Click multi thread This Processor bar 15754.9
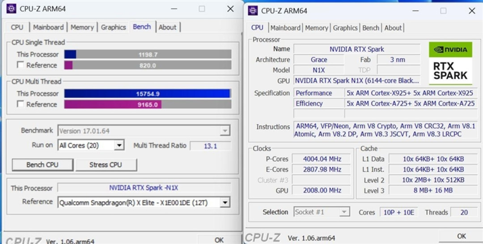This screenshot has width=483, height=244. point(148,93)
